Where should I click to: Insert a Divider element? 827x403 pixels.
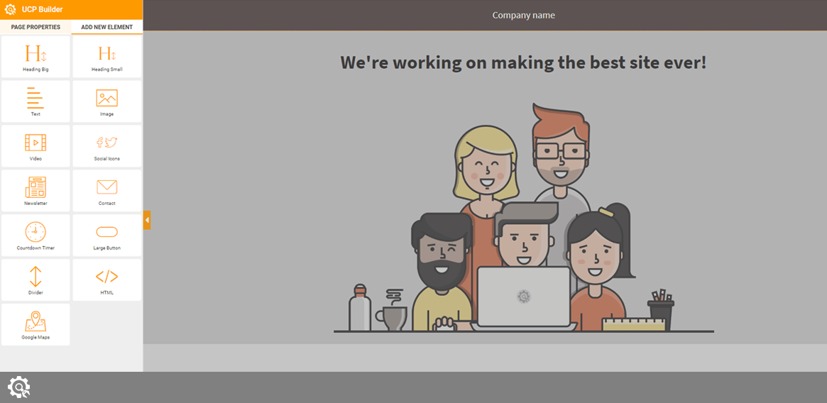coord(35,280)
